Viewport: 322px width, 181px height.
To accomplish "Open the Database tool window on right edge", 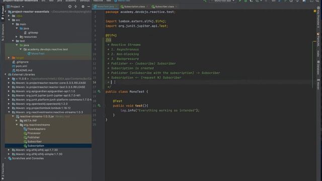I will [318, 67].
